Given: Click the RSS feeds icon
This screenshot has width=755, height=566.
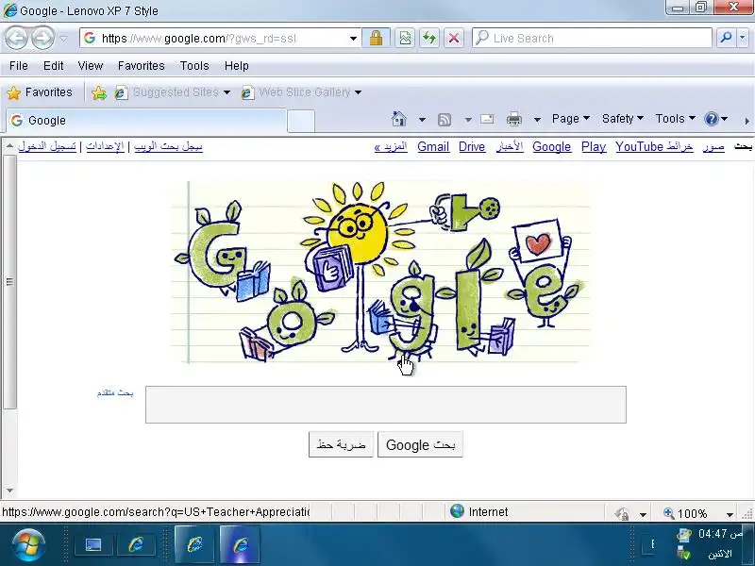Looking at the screenshot, I should pyautogui.click(x=445, y=120).
